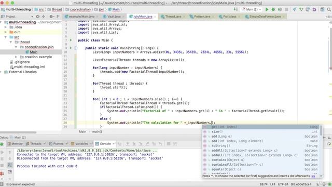Viewport: 332px width, 187px height.
Task: Open the Main (2) run configuration dropdown
Action: tap(252, 9)
